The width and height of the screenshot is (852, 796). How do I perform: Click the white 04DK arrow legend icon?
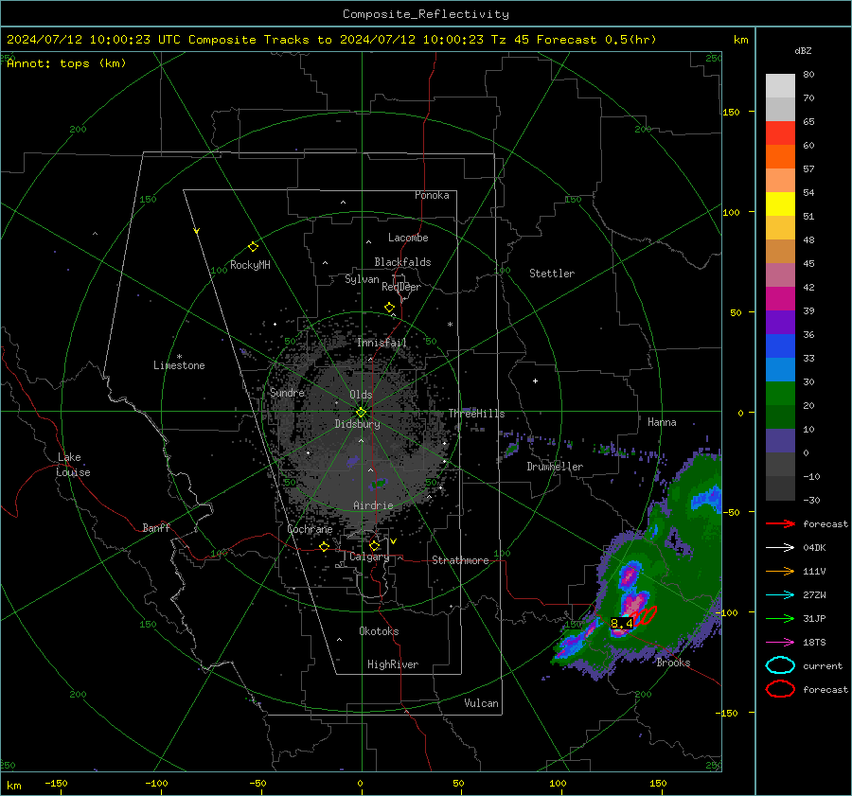[x=780, y=547]
